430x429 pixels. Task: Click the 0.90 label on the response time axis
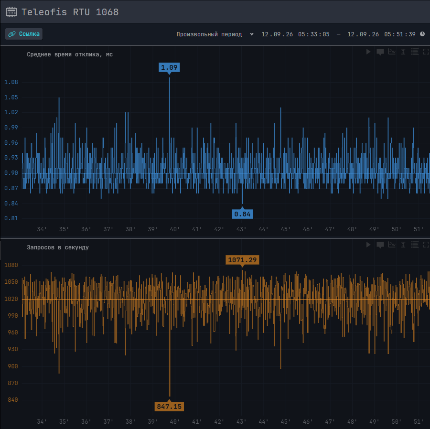tap(11, 173)
